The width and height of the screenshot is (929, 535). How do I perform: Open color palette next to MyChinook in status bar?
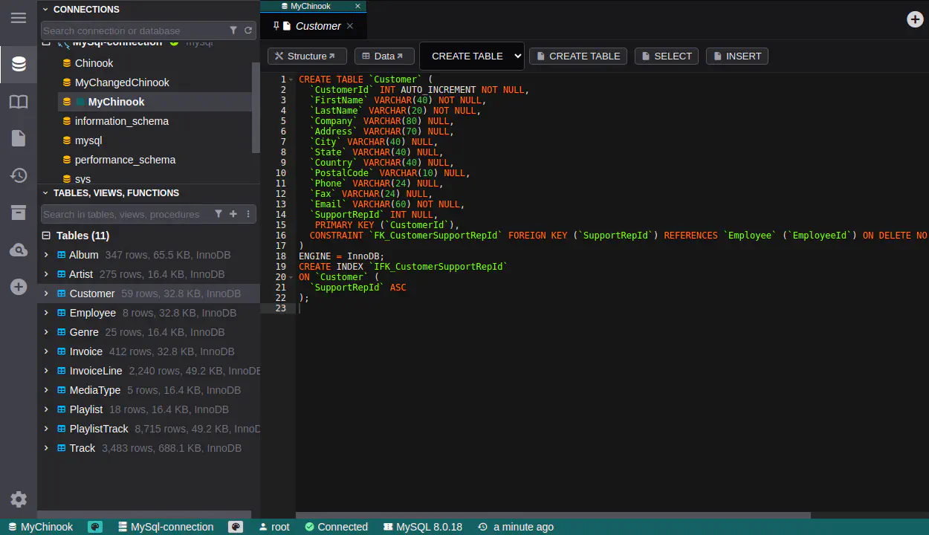tap(95, 527)
